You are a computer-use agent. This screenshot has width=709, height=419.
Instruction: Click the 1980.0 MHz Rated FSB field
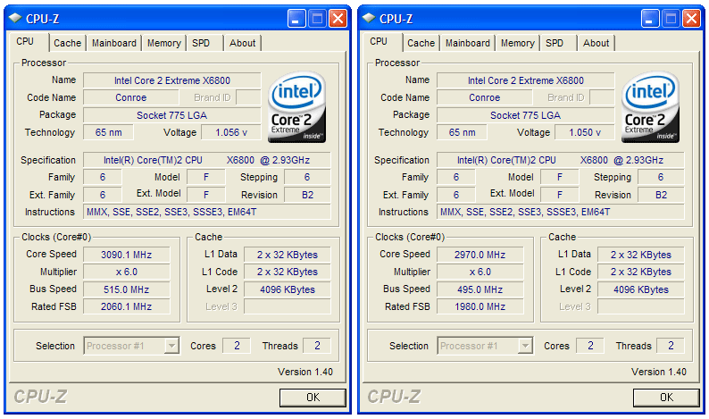[x=480, y=306]
